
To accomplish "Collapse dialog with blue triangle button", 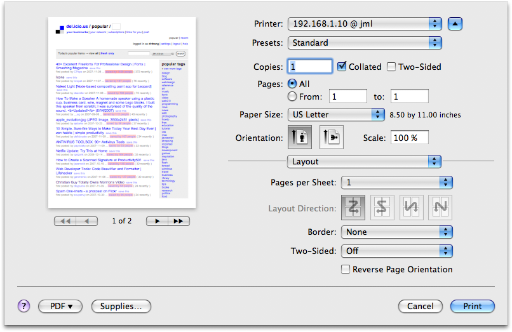I will (455, 24).
